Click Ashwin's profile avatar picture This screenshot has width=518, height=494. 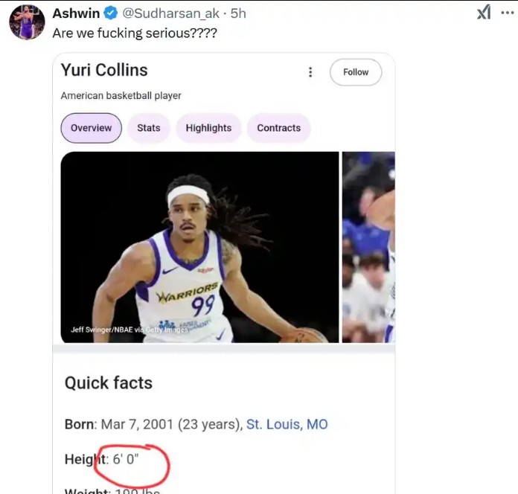(x=27, y=22)
